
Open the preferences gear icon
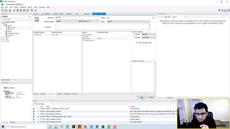(220, 10)
